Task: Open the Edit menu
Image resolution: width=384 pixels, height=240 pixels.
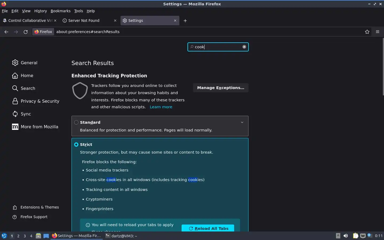Action: [x=15, y=11]
